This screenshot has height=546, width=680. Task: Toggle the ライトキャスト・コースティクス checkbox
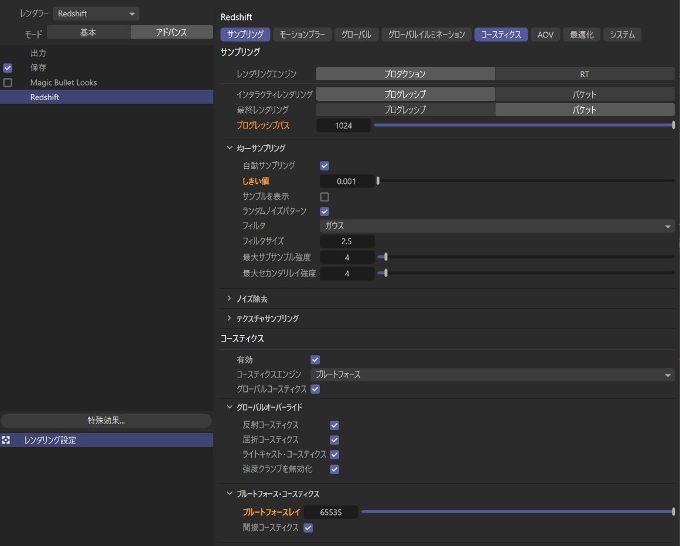coord(334,455)
